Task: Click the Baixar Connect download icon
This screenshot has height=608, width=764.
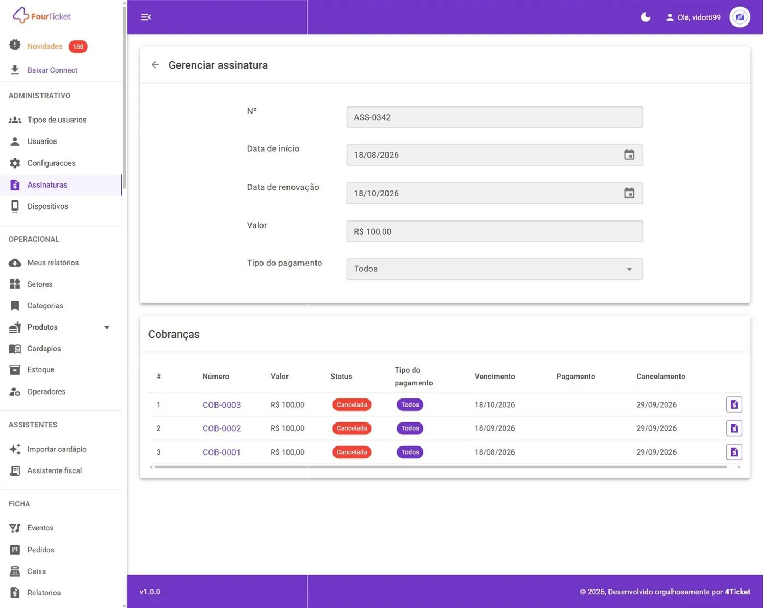Action: point(15,70)
